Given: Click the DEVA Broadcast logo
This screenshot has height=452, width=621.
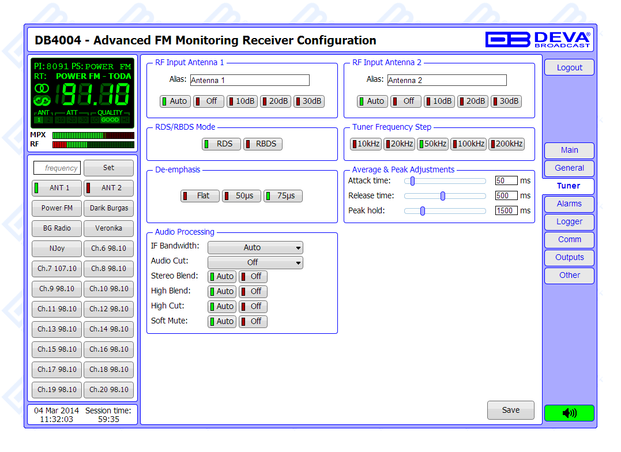Looking at the screenshot, I should (x=537, y=40).
